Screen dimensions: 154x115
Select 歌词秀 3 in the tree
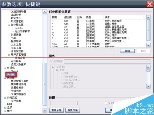(x=16, y=18)
